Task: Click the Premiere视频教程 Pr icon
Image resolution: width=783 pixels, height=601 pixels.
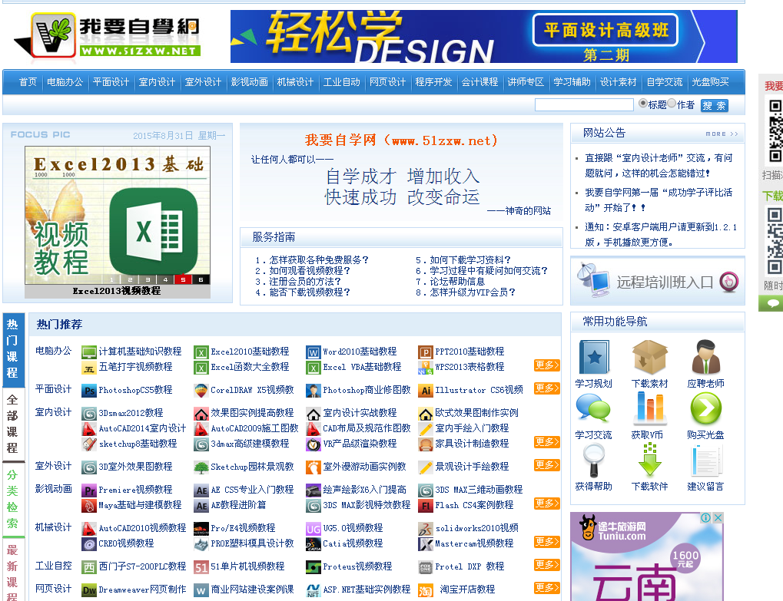Action: (89, 490)
